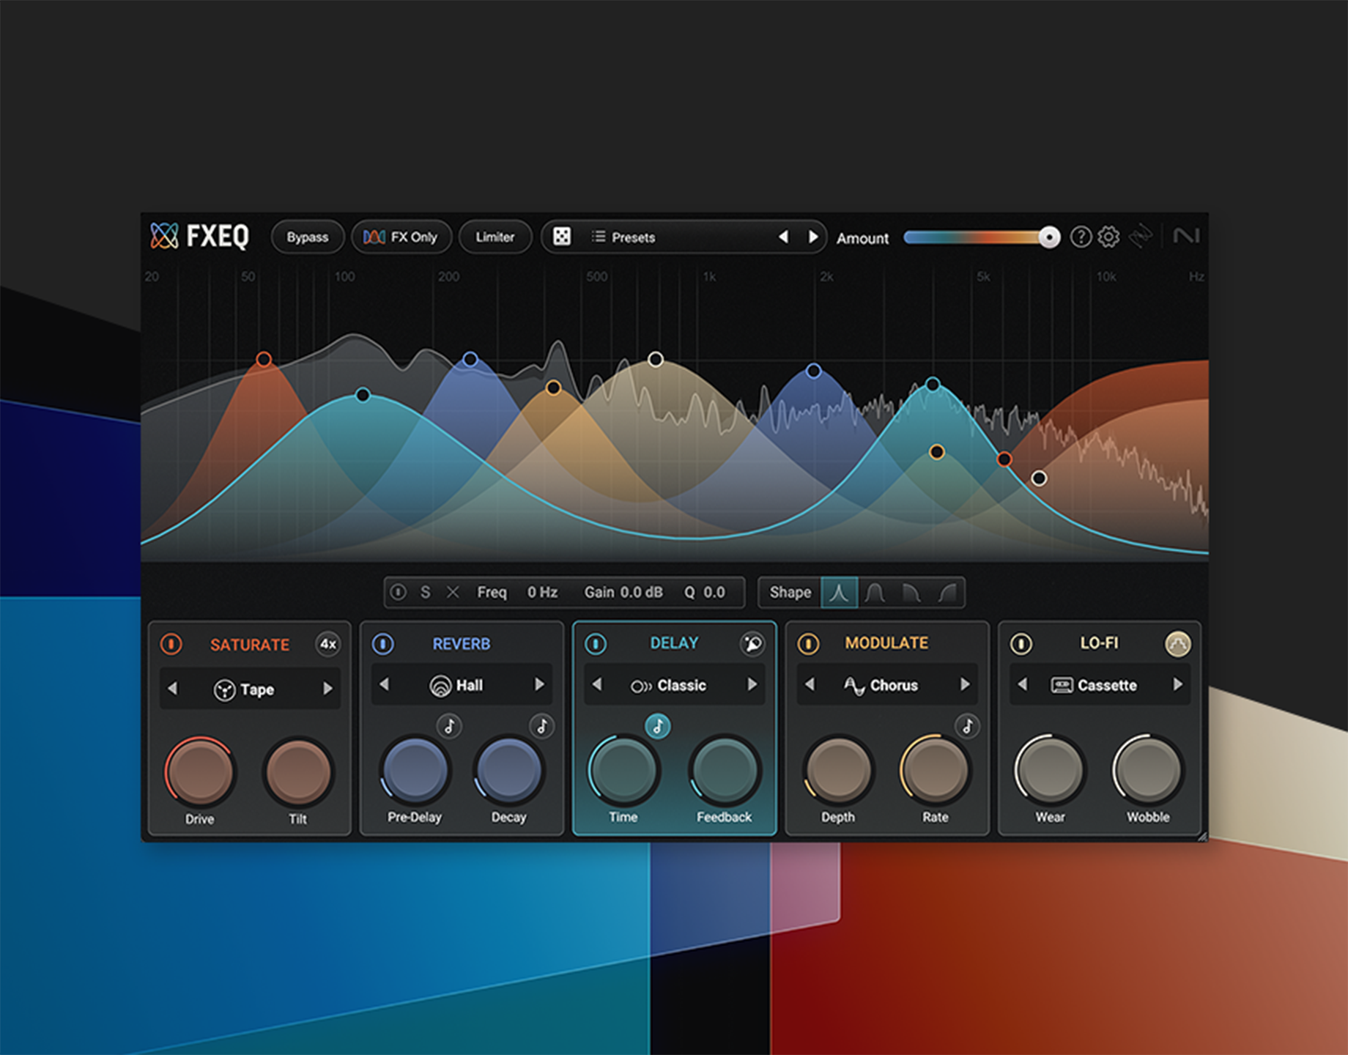Click the dice icon to randomize presets
The width and height of the screenshot is (1348, 1055).
tap(561, 237)
